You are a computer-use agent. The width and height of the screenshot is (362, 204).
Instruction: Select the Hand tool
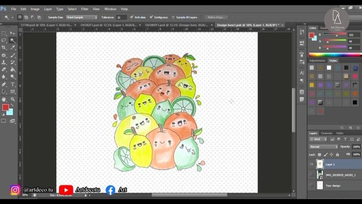[x=4, y=99]
